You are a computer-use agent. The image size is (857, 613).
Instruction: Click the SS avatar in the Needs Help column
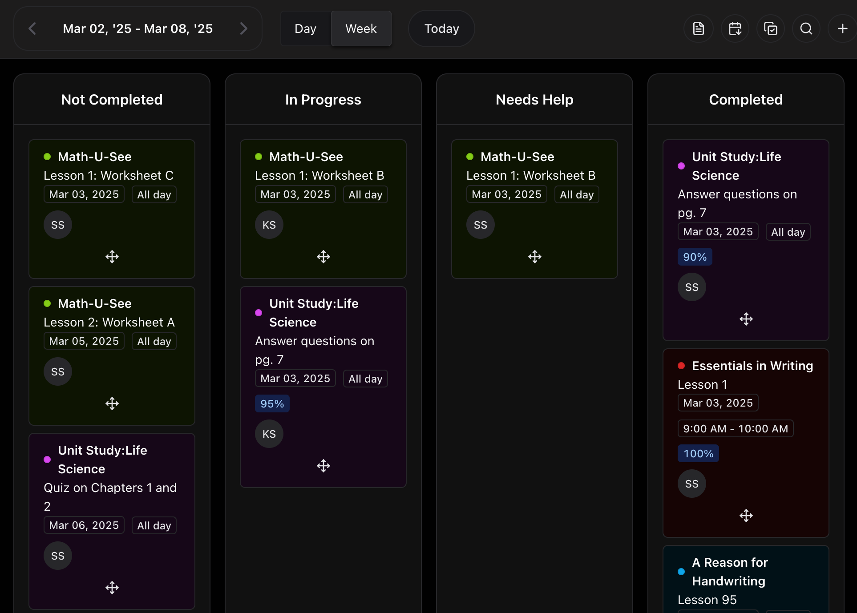[x=480, y=225]
